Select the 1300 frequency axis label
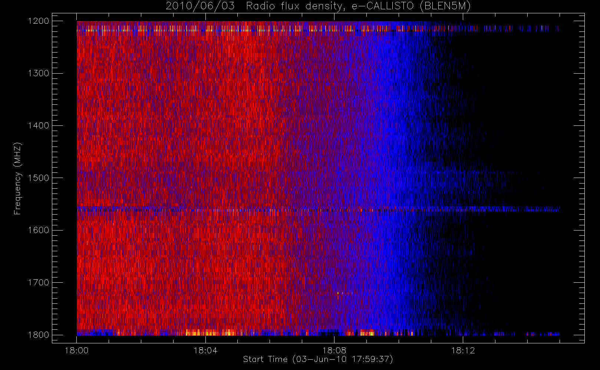Screen dimensions: 600x370 pos(39,73)
